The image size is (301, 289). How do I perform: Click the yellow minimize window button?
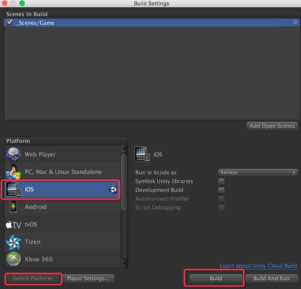(13, 3)
